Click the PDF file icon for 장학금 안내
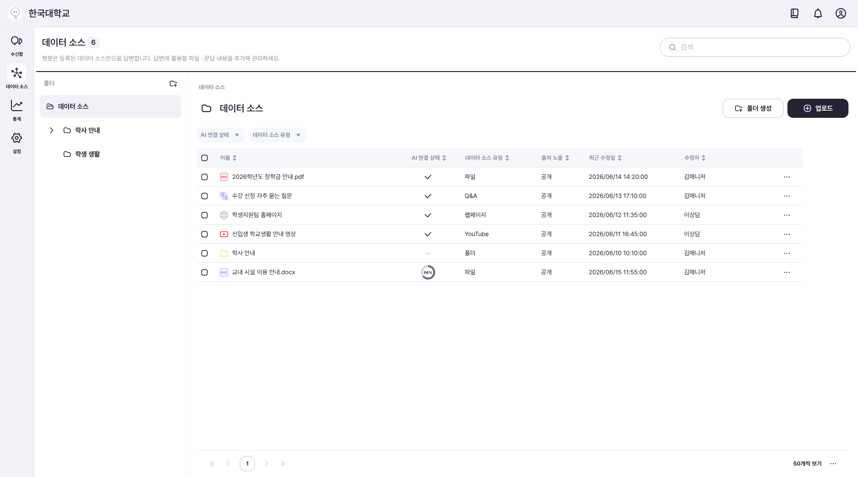Image resolution: width=858 pixels, height=477 pixels. click(x=224, y=177)
